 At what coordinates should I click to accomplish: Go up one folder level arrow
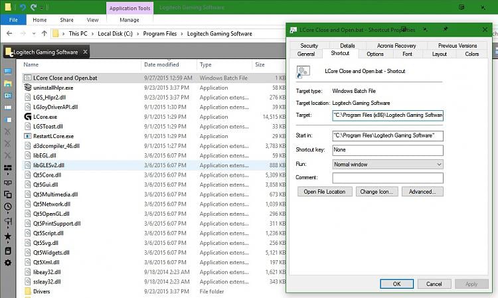pyautogui.click(x=44, y=33)
